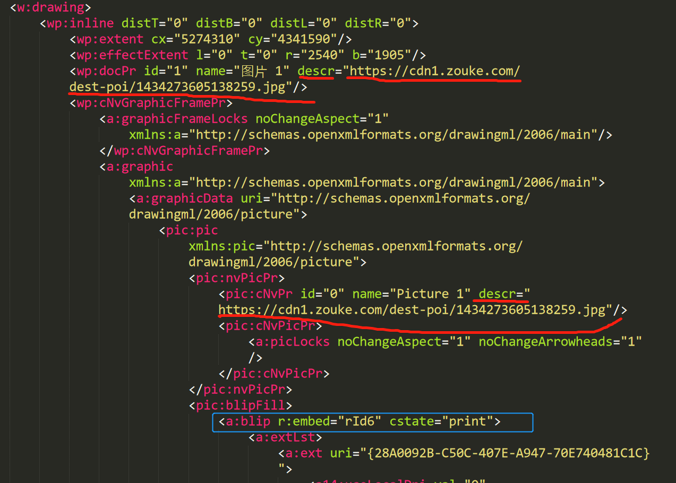Click the underlined descr in pic:cNvPr
Image resolution: width=676 pixels, height=483 pixels.
click(x=502, y=294)
